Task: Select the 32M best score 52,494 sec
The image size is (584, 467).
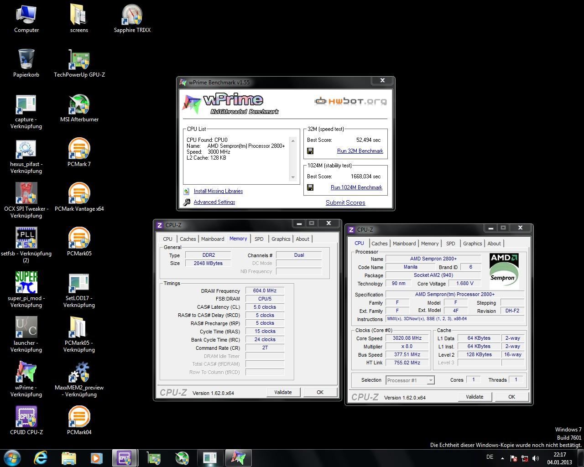Action: click(368, 140)
